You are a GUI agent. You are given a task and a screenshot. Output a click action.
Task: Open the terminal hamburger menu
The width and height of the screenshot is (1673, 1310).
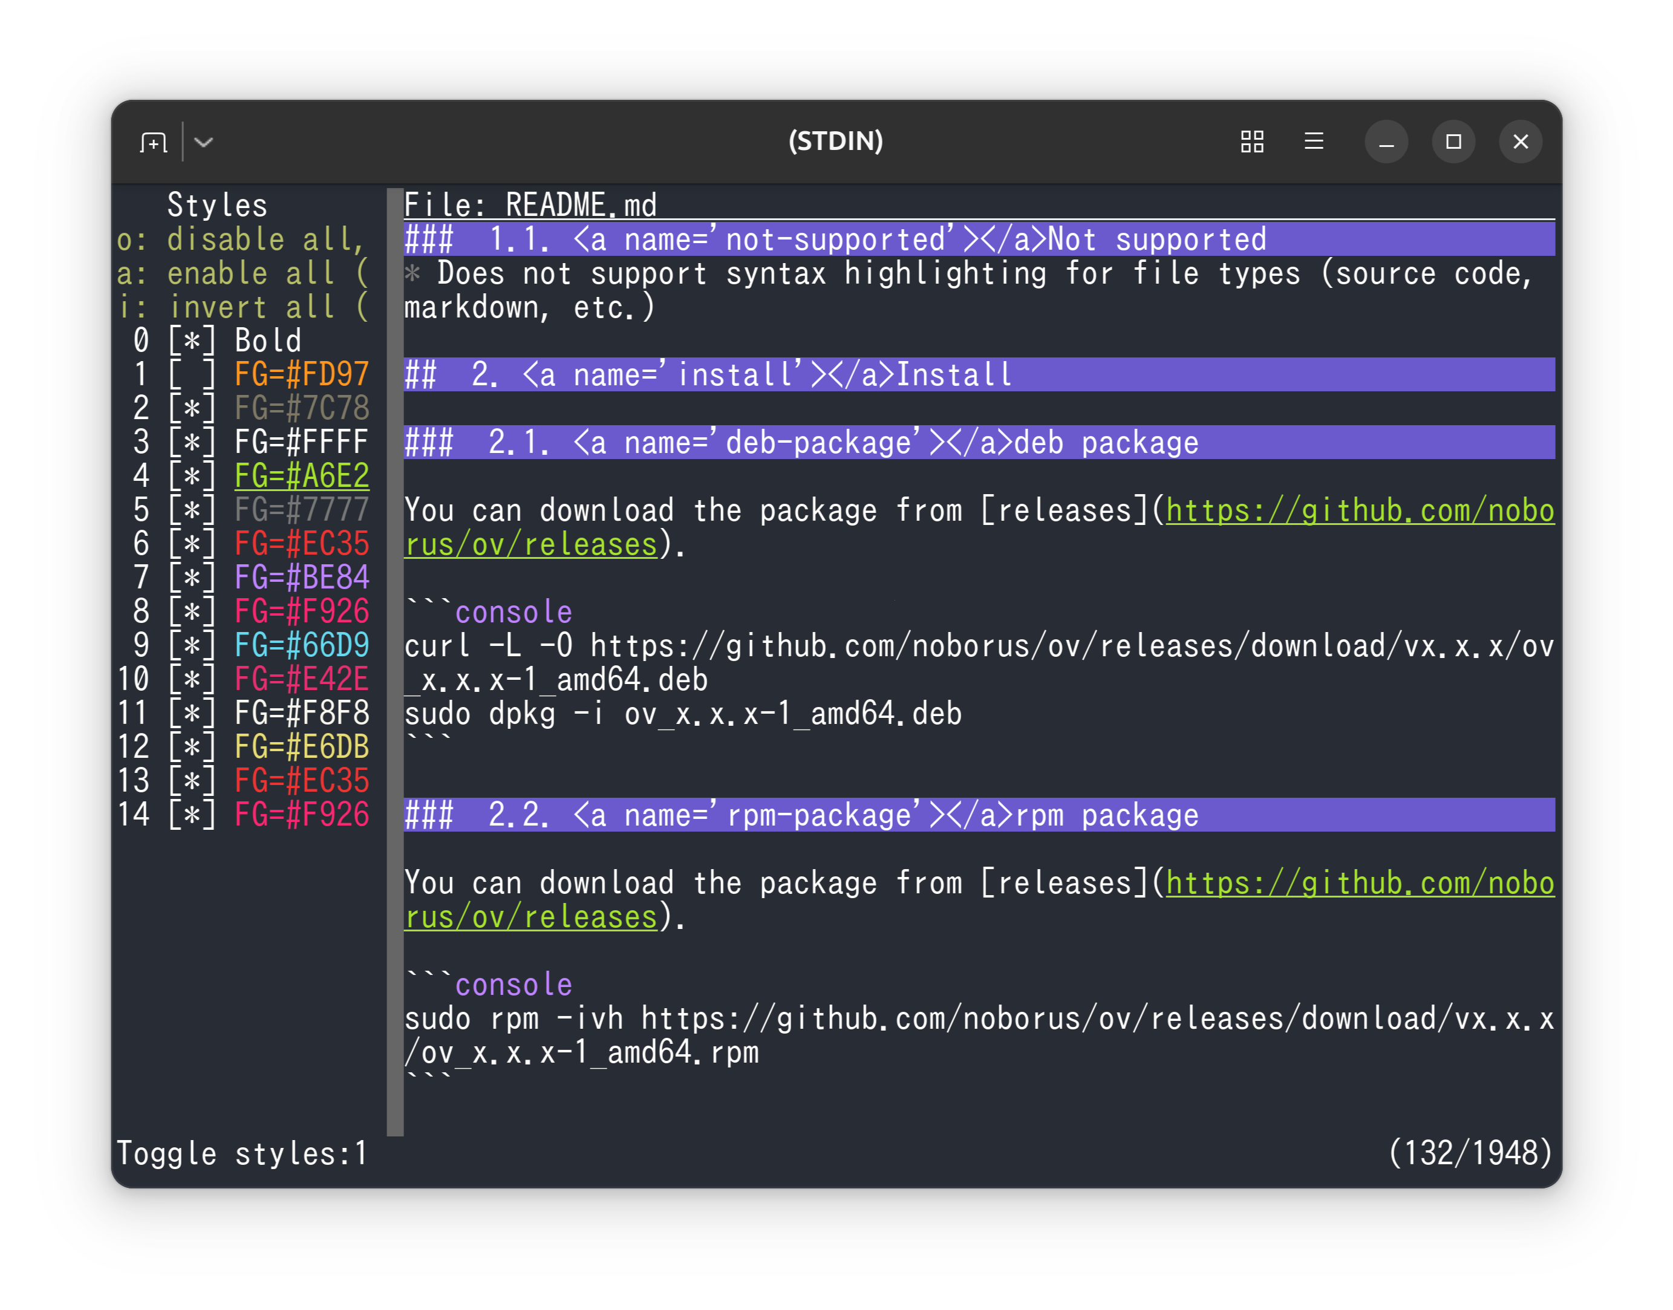(1313, 141)
